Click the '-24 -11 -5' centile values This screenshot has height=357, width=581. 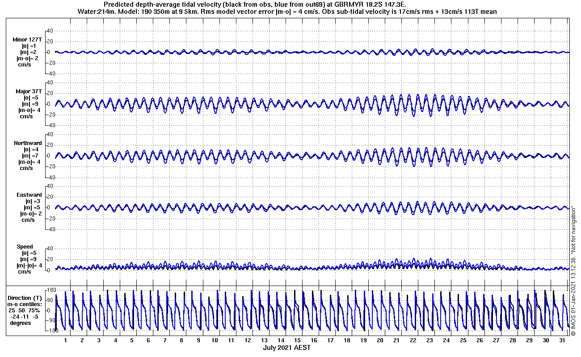[24, 317]
